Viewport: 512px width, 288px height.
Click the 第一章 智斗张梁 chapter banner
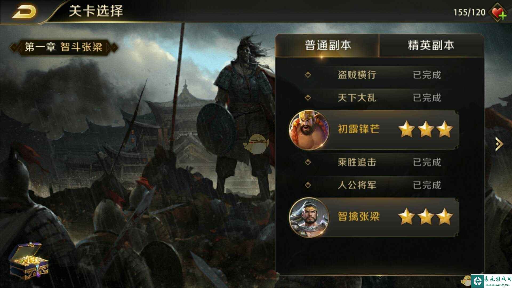tap(64, 47)
